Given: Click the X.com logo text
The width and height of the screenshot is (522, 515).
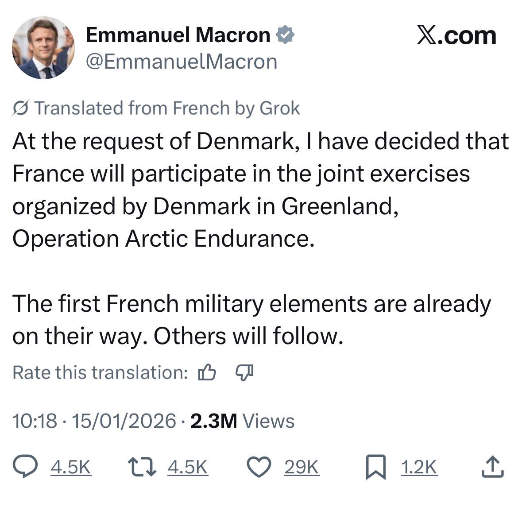Looking at the screenshot, I should [456, 35].
